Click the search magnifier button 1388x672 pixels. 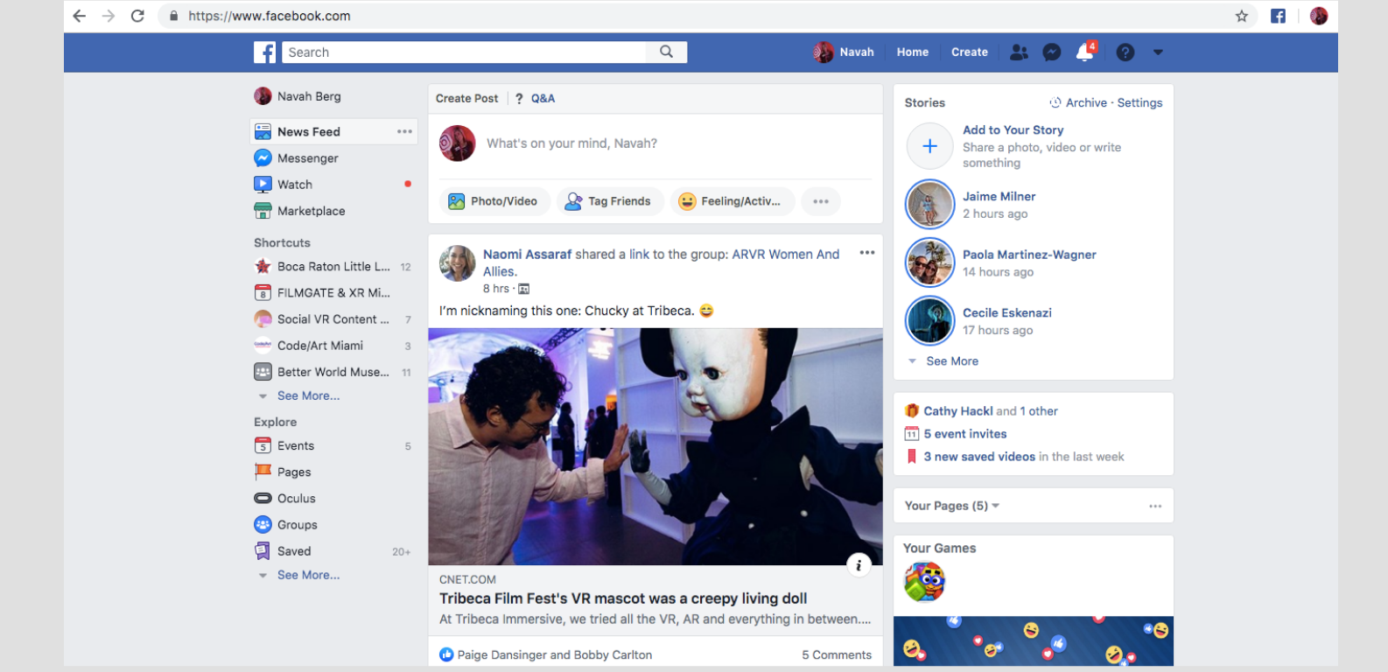(667, 52)
